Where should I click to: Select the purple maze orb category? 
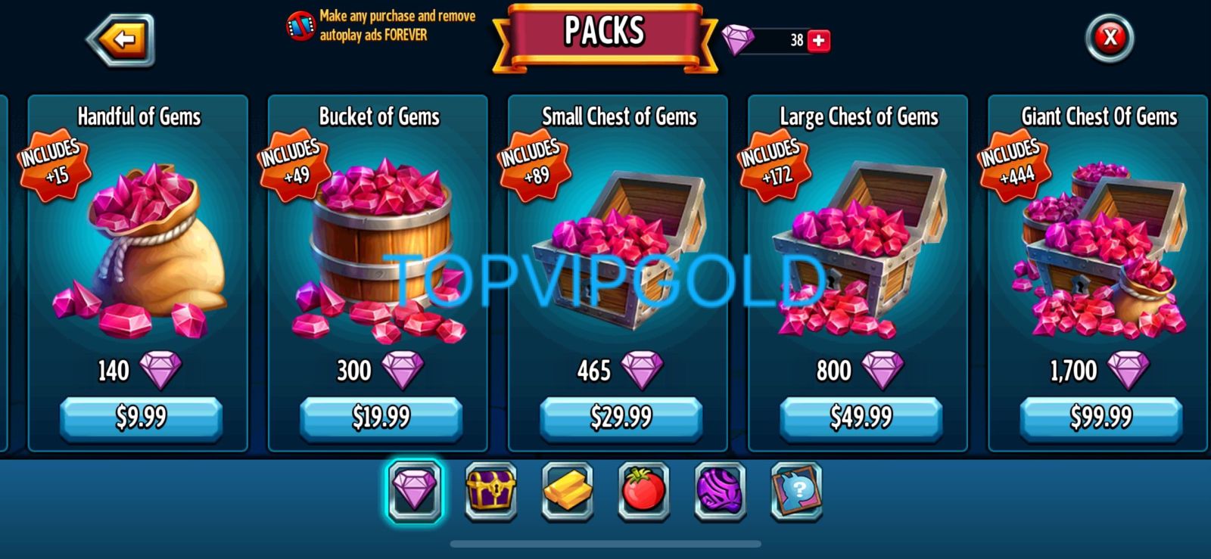(720, 492)
